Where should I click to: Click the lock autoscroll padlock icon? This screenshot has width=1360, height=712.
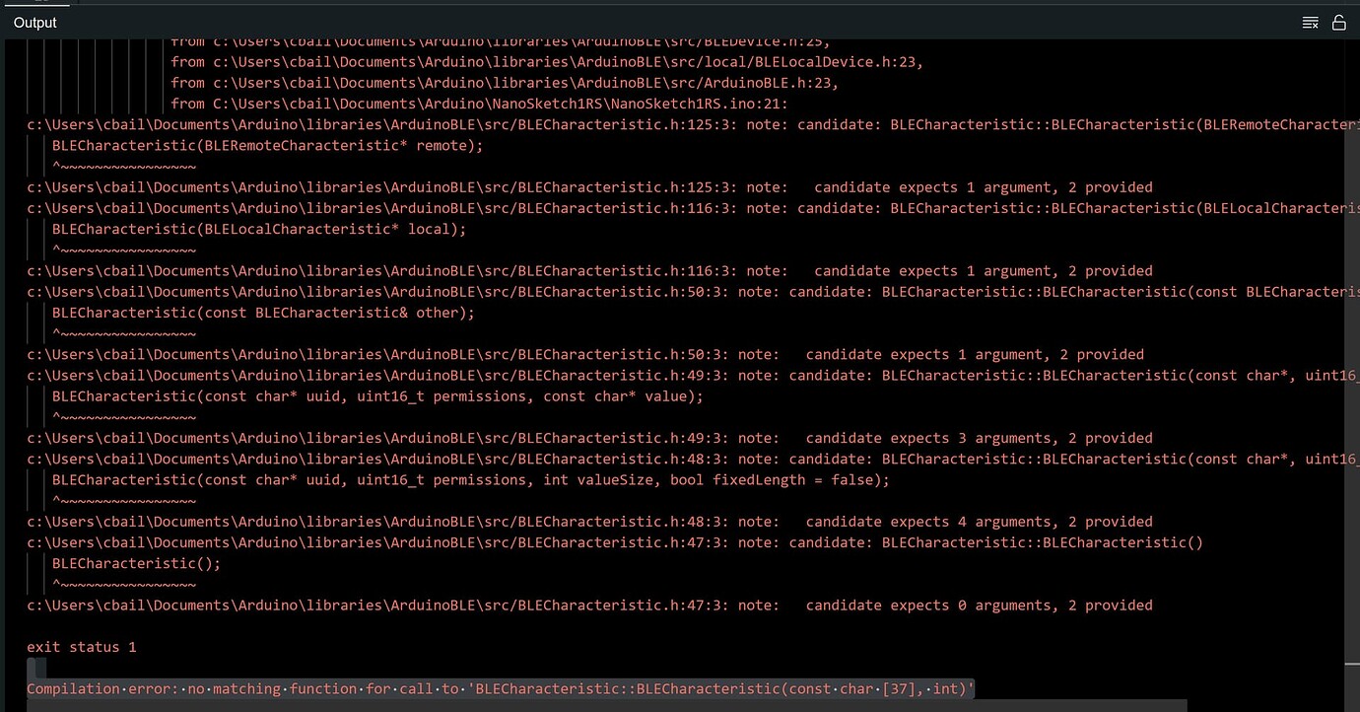(1339, 22)
